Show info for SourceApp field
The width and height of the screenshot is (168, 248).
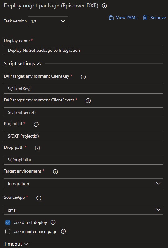coord(39,198)
